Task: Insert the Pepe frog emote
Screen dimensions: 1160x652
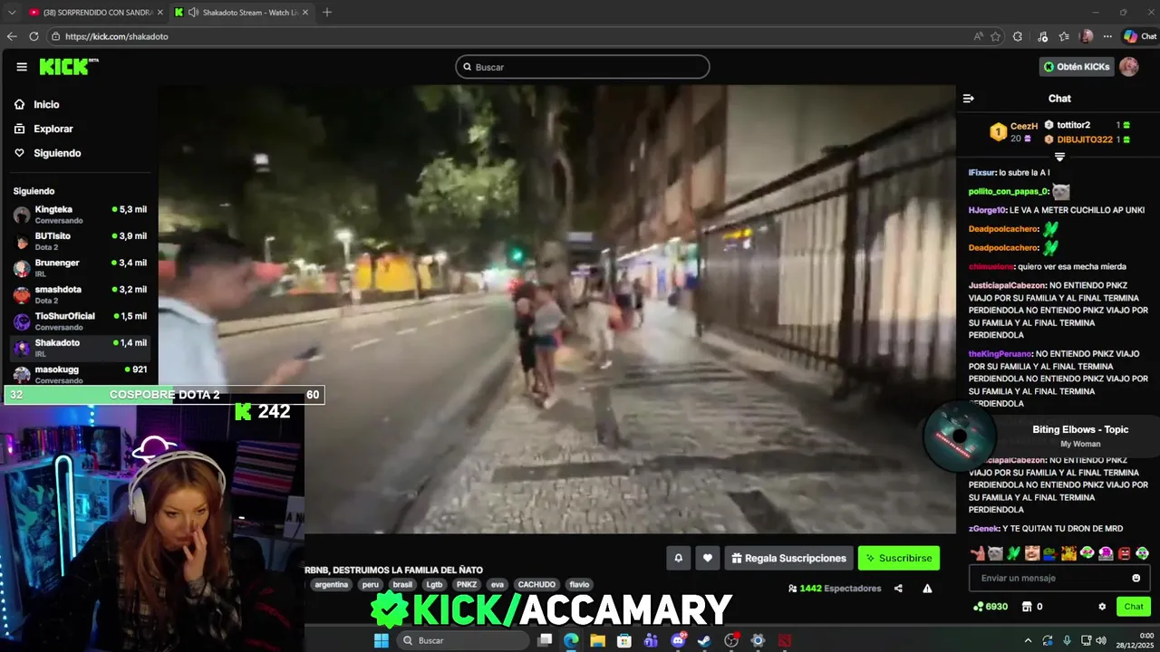Action: pos(1050,553)
